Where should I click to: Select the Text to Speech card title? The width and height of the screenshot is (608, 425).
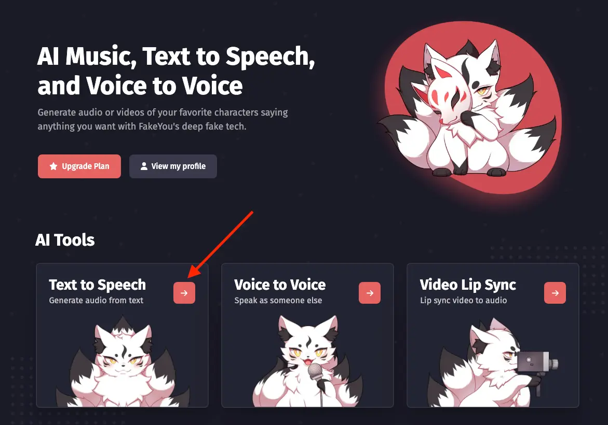coord(97,285)
